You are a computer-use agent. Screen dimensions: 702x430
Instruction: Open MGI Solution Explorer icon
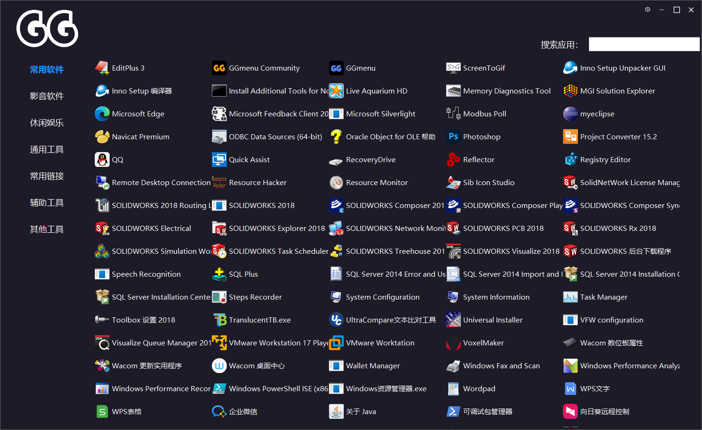(570, 91)
